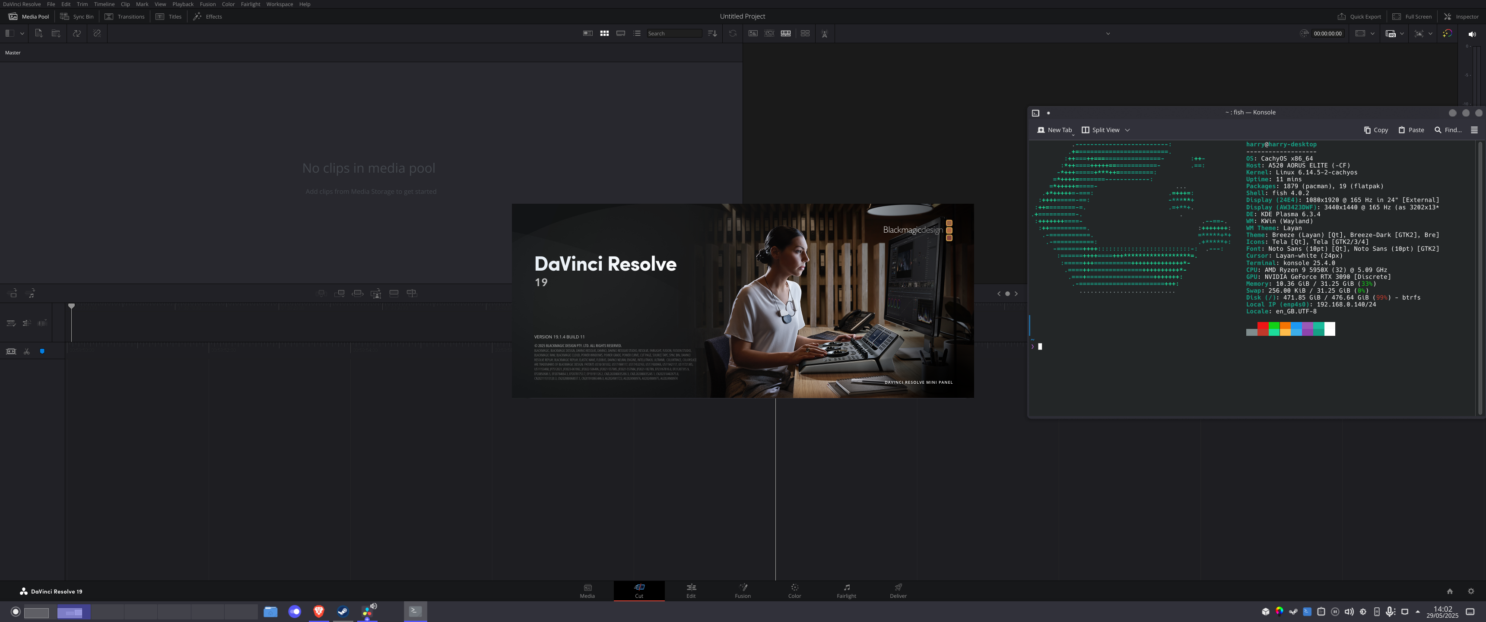Screen dimensions: 1486x622
Task: Click the color bypass sparkle icon
Action: point(1448,33)
